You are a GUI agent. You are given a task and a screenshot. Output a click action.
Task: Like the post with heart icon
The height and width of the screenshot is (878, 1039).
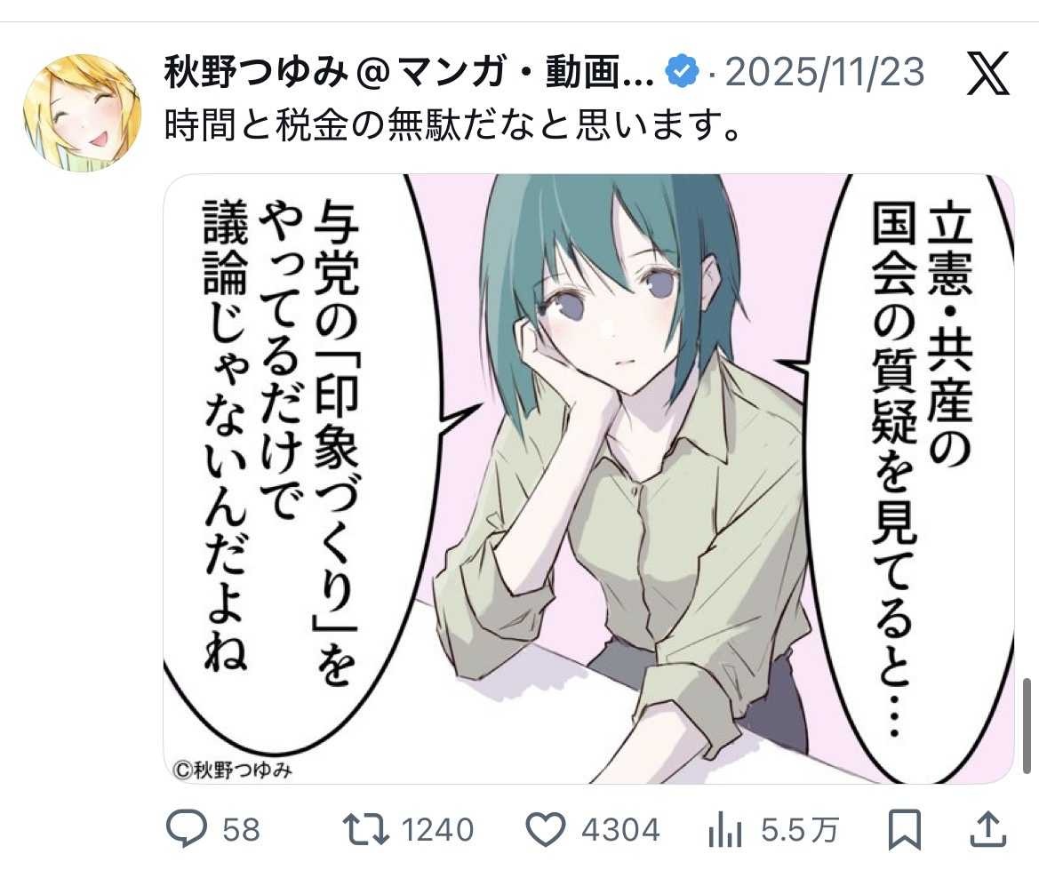pyautogui.click(x=546, y=830)
